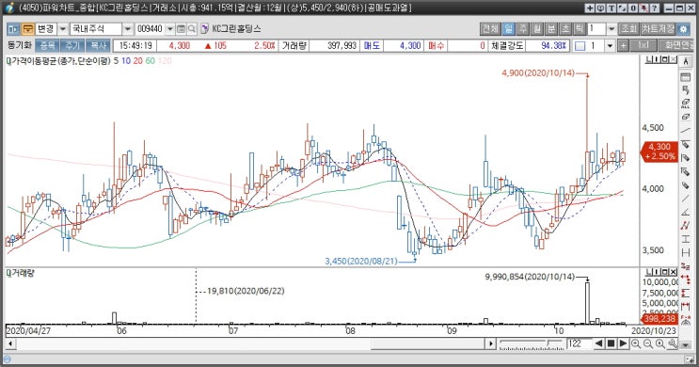Toggle 주기 synchronization button
699x367 pixels.
tap(72, 45)
